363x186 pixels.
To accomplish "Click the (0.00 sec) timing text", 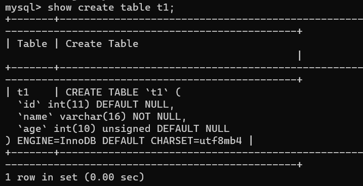I will click(114, 177).
